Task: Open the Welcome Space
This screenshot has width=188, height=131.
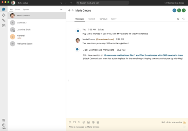Action: [37, 44]
